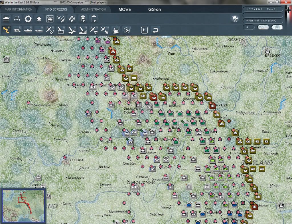Image resolution: width=292 pixels, height=224 pixels.
Task: Select F1 move mode icon
Action: coord(6,30)
